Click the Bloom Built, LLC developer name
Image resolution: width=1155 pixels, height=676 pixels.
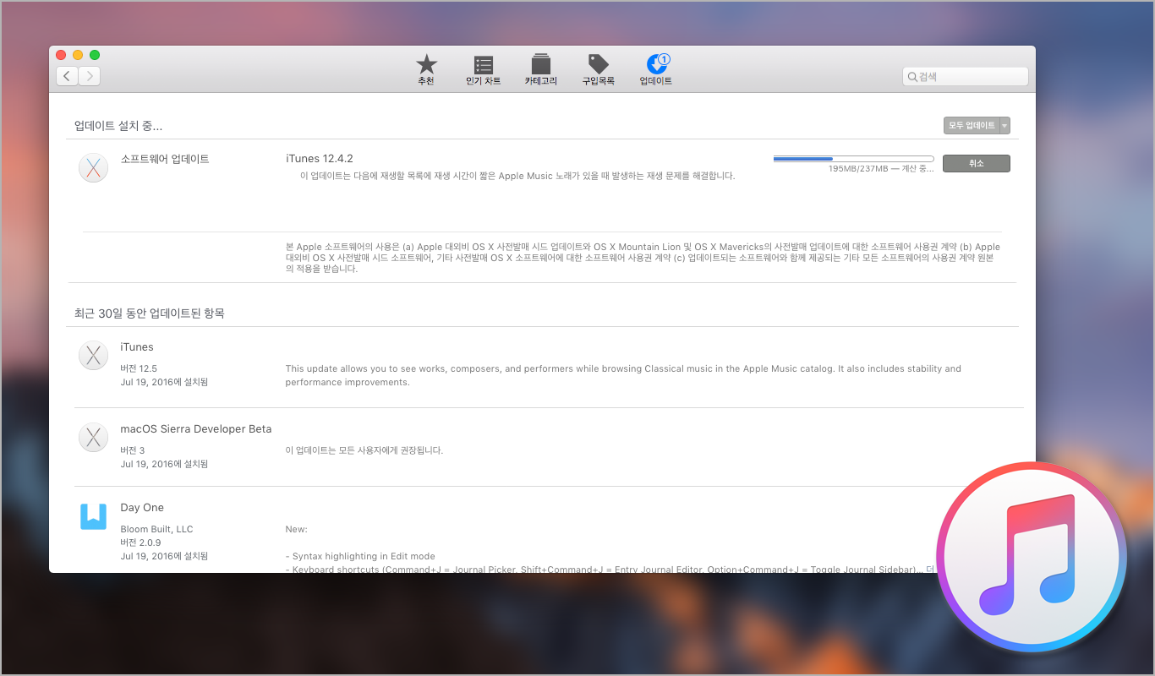pos(156,529)
